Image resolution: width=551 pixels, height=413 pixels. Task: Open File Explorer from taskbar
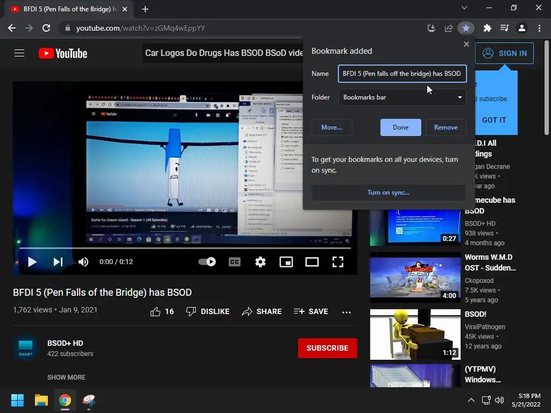41,400
